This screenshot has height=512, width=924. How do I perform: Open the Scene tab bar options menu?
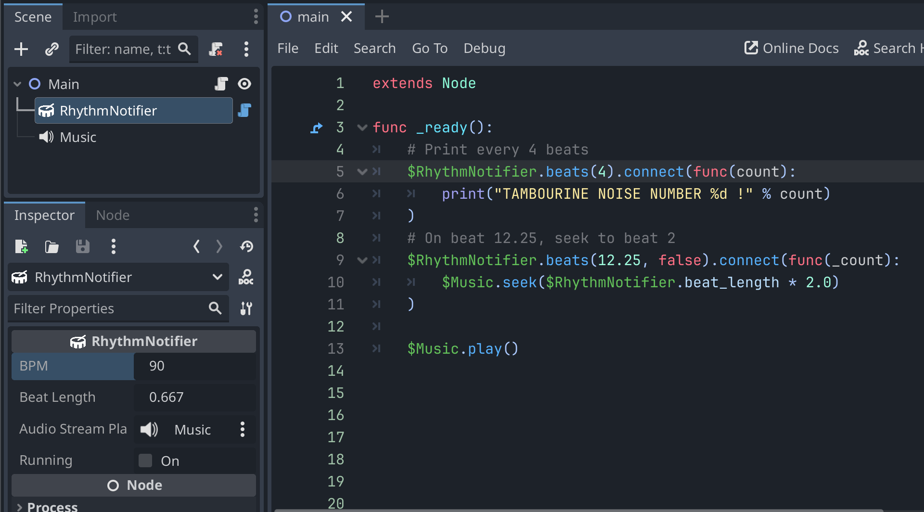coord(256,17)
